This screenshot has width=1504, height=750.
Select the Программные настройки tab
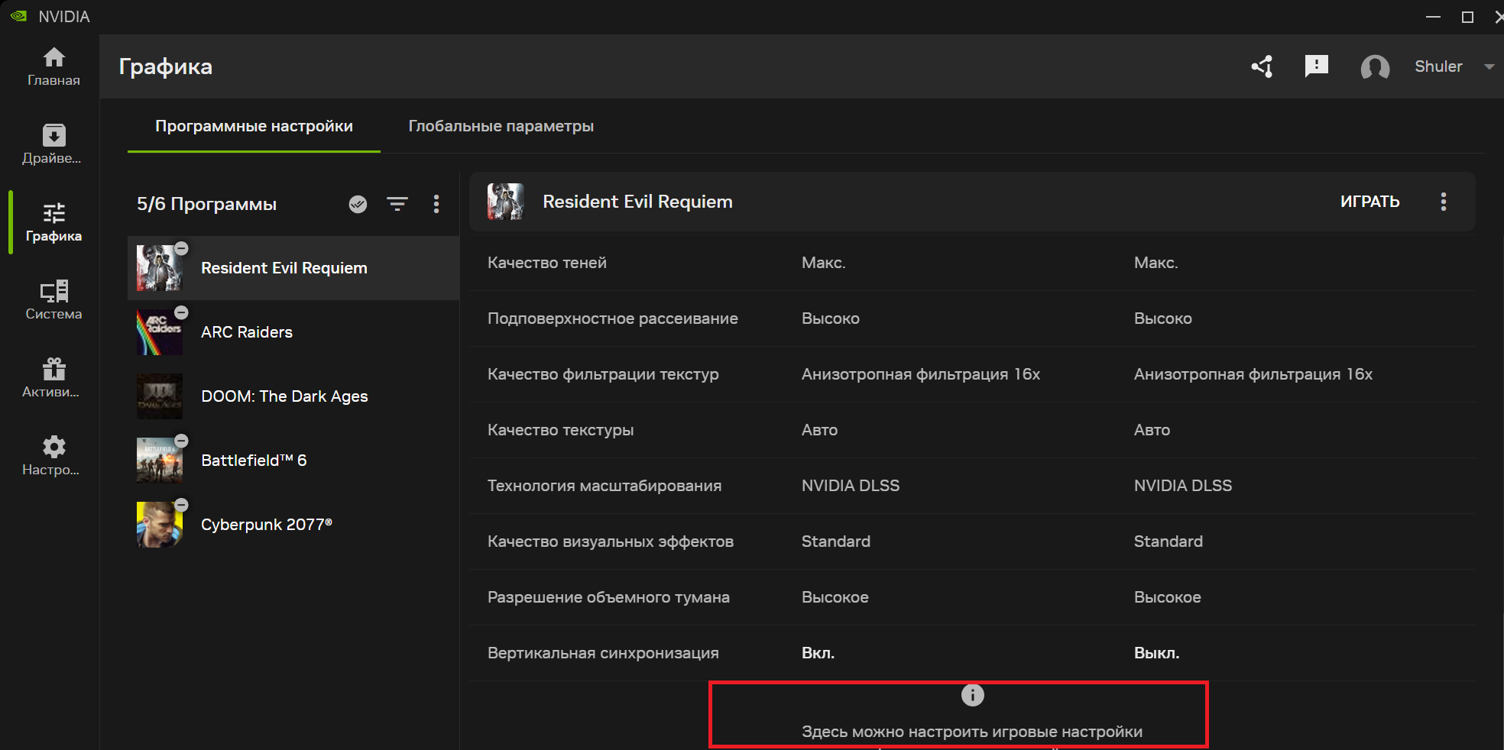[254, 126]
